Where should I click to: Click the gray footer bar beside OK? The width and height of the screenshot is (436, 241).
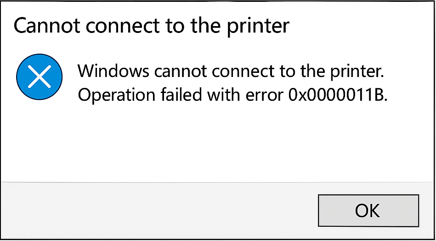point(159,210)
